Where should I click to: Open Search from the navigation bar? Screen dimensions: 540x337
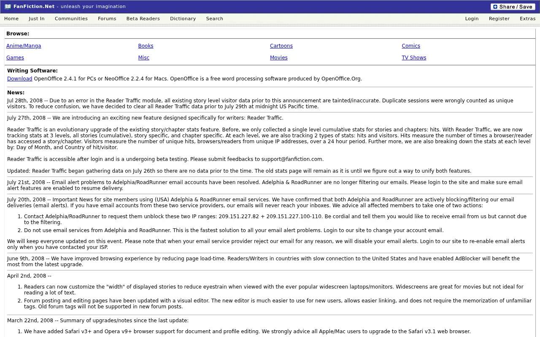pos(214,19)
